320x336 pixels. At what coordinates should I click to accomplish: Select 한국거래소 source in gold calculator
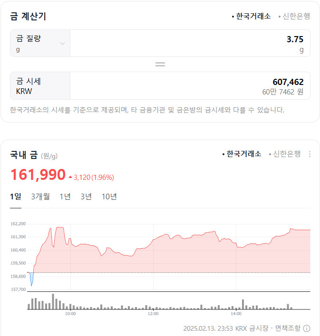point(251,16)
